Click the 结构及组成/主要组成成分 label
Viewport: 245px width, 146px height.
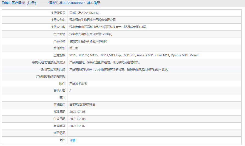click(x=49, y=62)
